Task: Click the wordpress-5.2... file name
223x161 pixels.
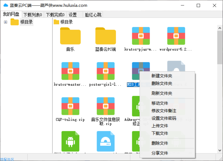Action: pyautogui.click(x=176, y=49)
